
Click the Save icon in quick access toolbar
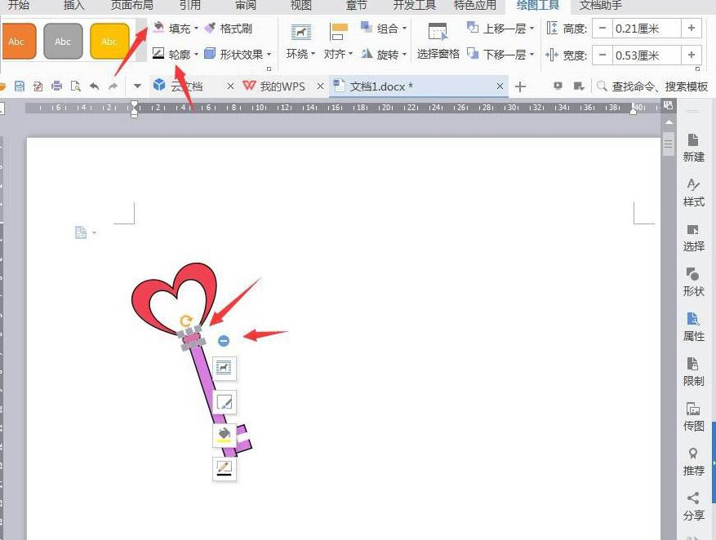[20, 85]
